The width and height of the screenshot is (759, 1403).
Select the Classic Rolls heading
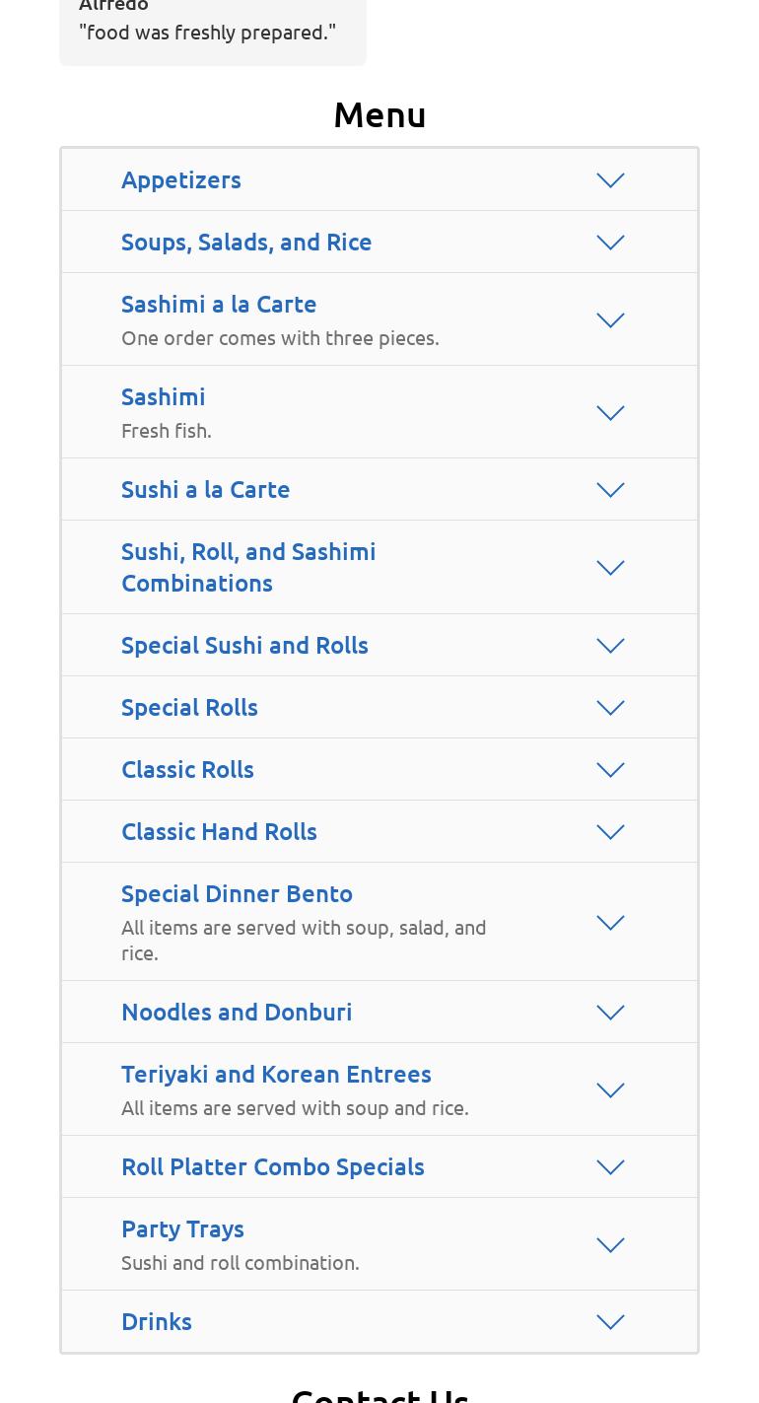tap(187, 769)
